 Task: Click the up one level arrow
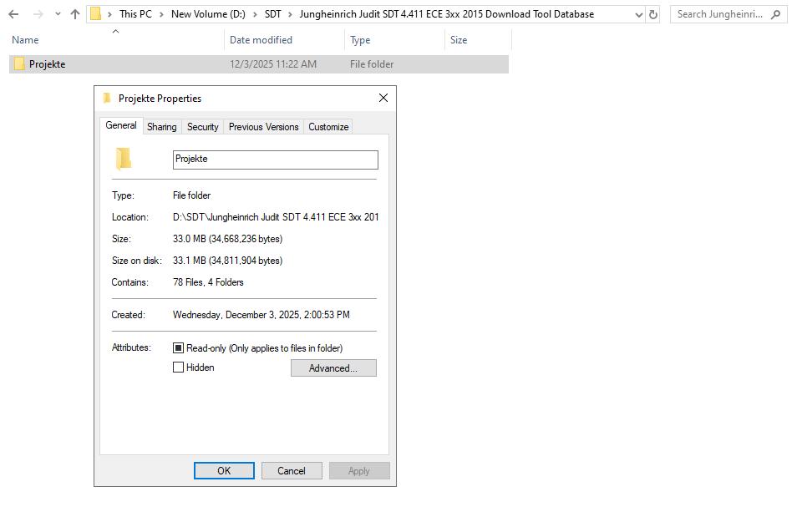(x=74, y=13)
